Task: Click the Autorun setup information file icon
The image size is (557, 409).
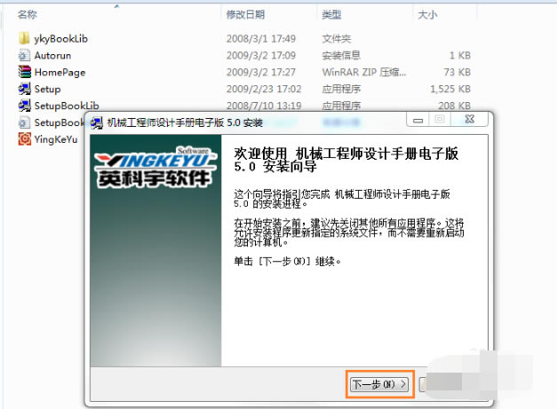Action: (x=24, y=55)
